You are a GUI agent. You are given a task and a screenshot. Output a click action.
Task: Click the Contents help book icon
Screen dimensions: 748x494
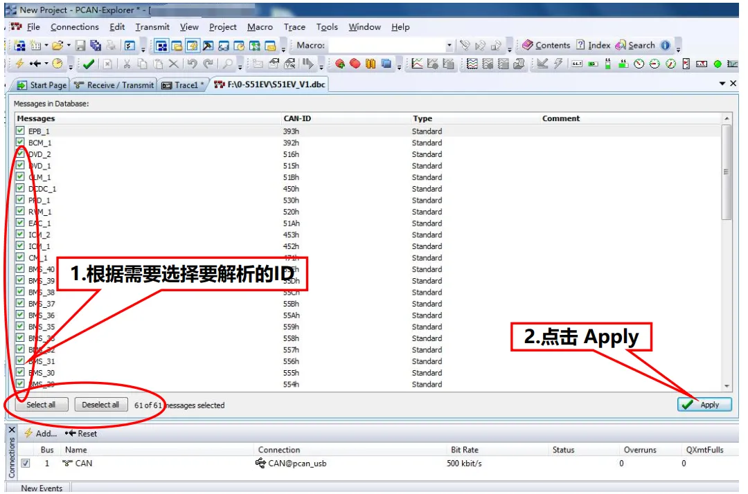tap(527, 45)
